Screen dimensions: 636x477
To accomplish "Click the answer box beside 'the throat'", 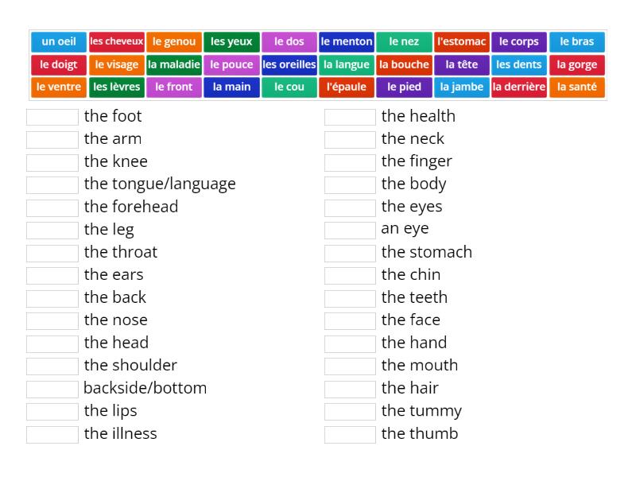I will pos(52,252).
